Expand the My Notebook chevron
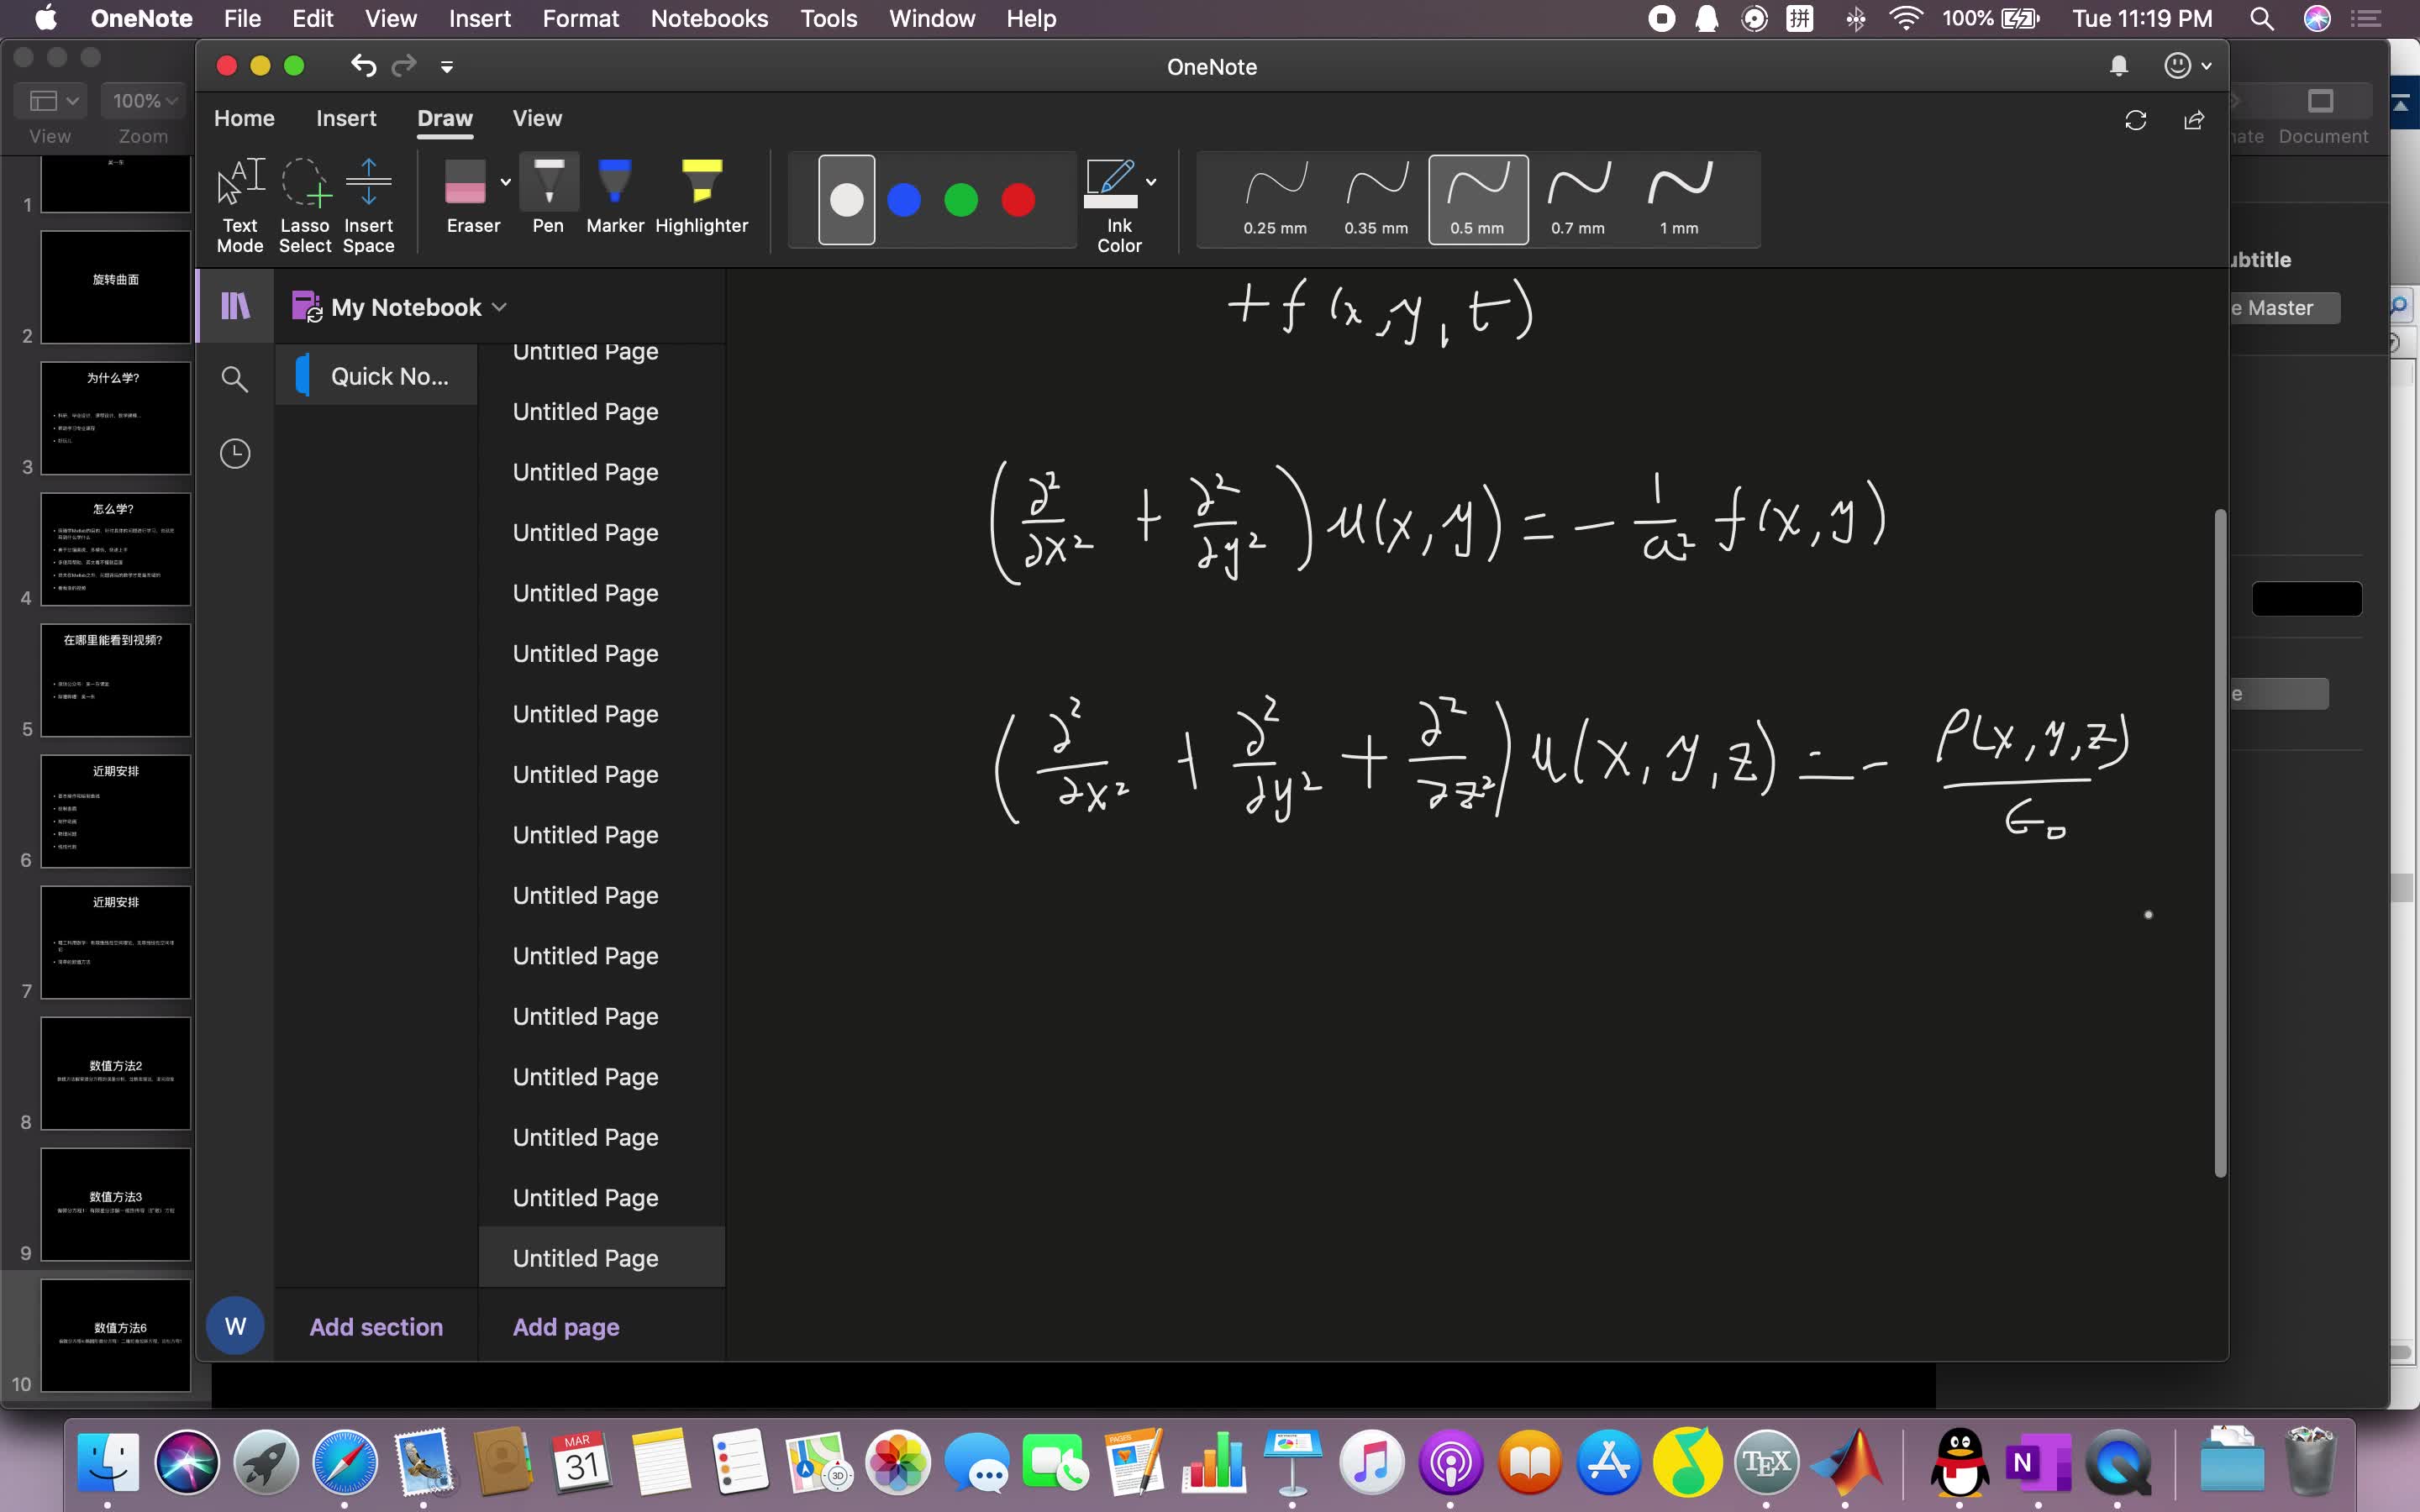Image resolution: width=2420 pixels, height=1512 pixels. coord(500,307)
